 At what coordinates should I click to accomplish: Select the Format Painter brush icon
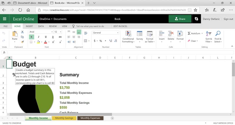click(23, 42)
